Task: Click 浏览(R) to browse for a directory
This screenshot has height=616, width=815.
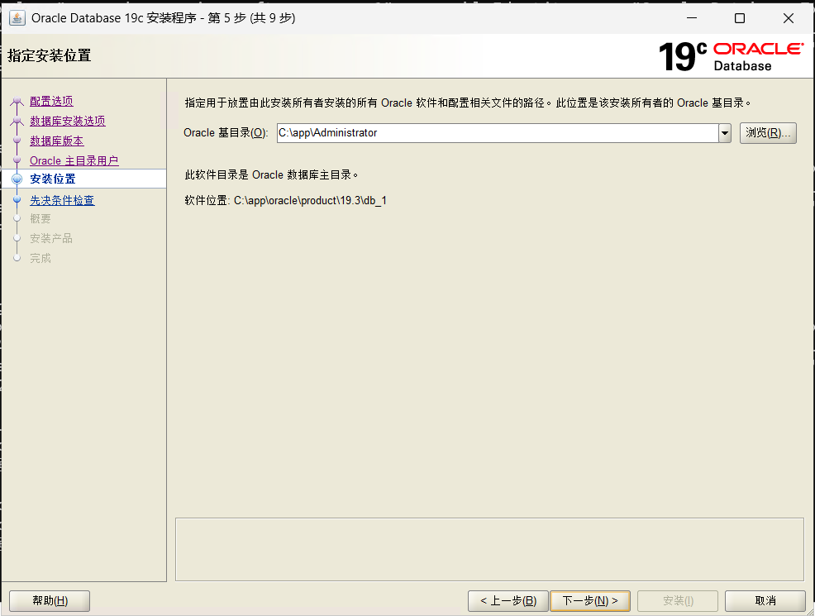Action: [768, 132]
